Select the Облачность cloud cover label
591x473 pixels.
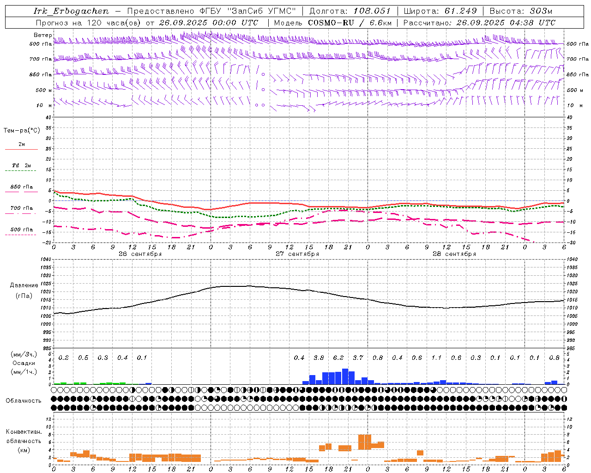tap(24, 400)
